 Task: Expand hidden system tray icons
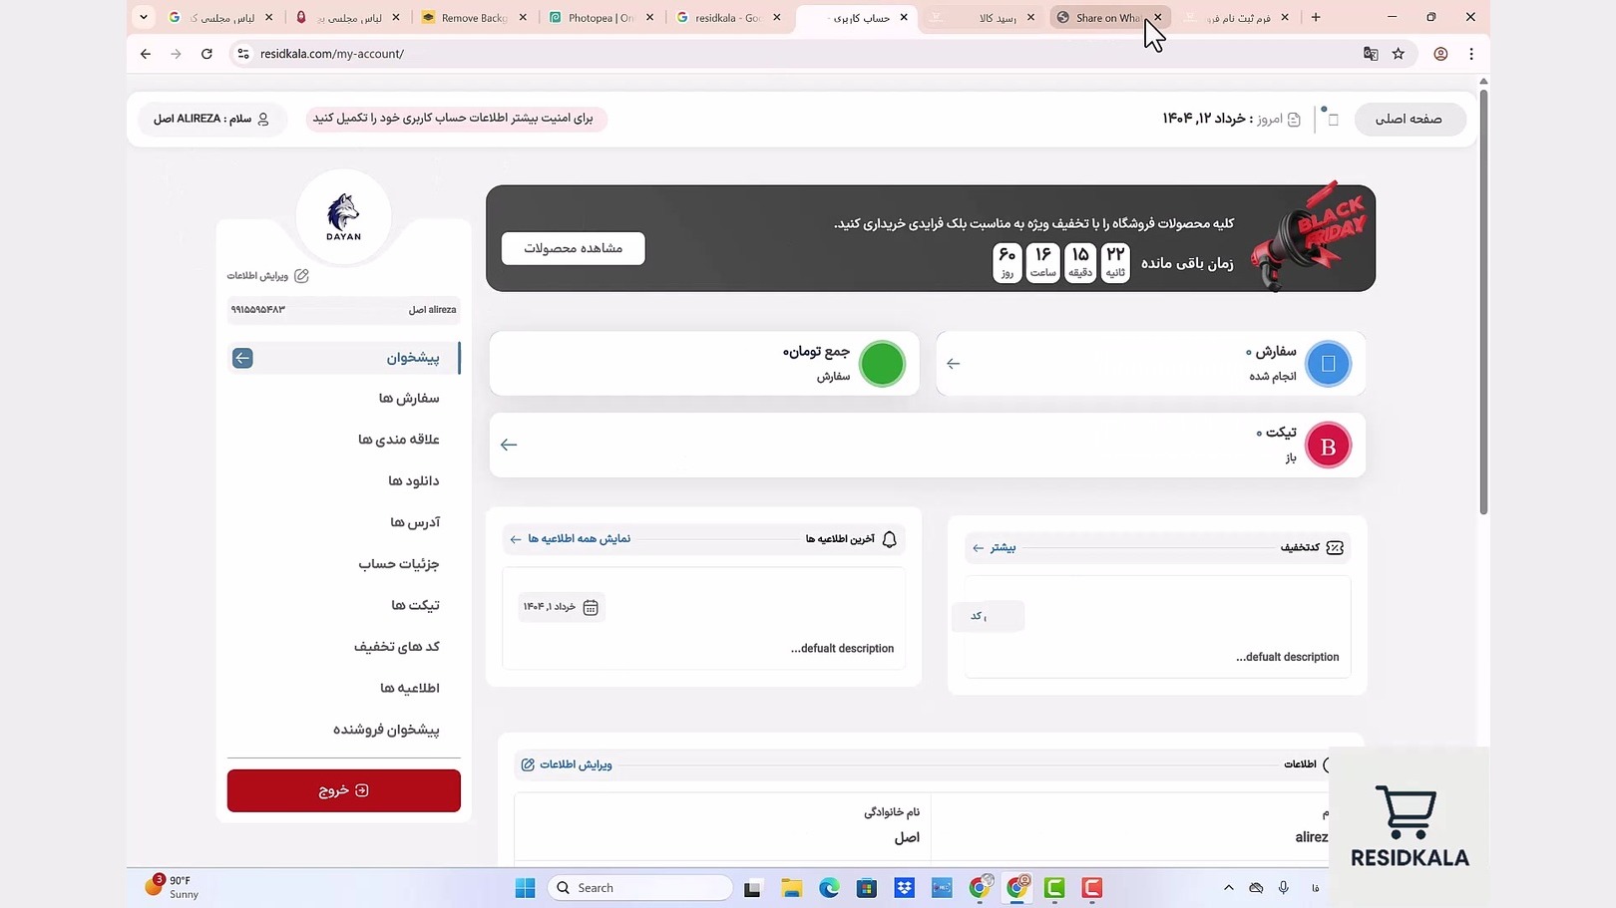point(1229,888)
